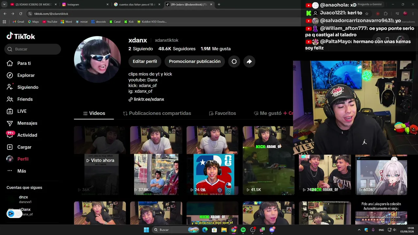
Task: Open the KickBot VOD Downloader bookmark
Action: click(152, 22)
